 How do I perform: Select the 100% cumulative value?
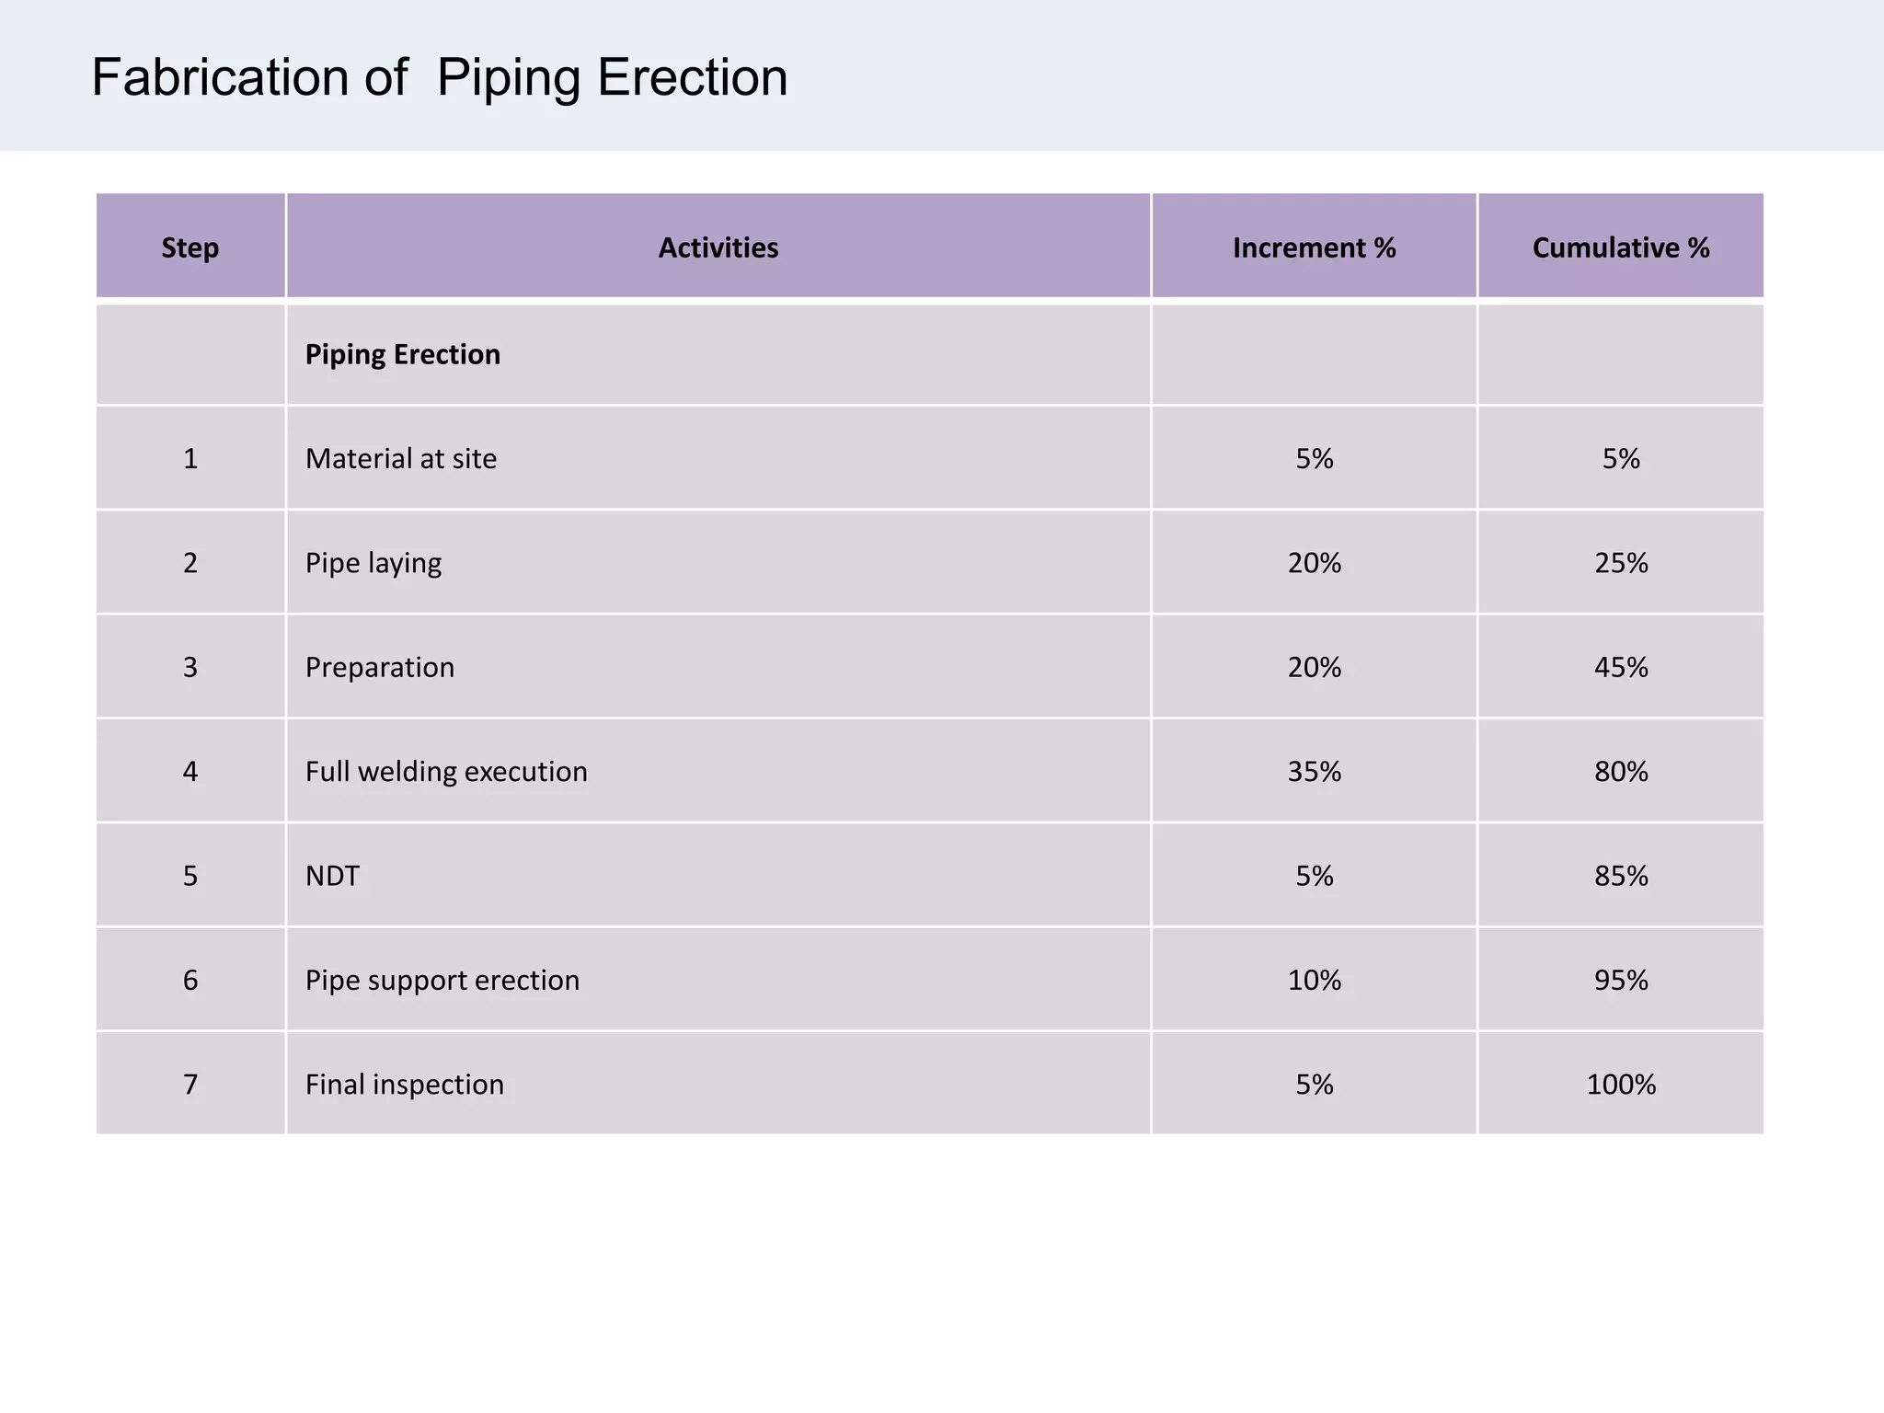tap(1621, 1084)
